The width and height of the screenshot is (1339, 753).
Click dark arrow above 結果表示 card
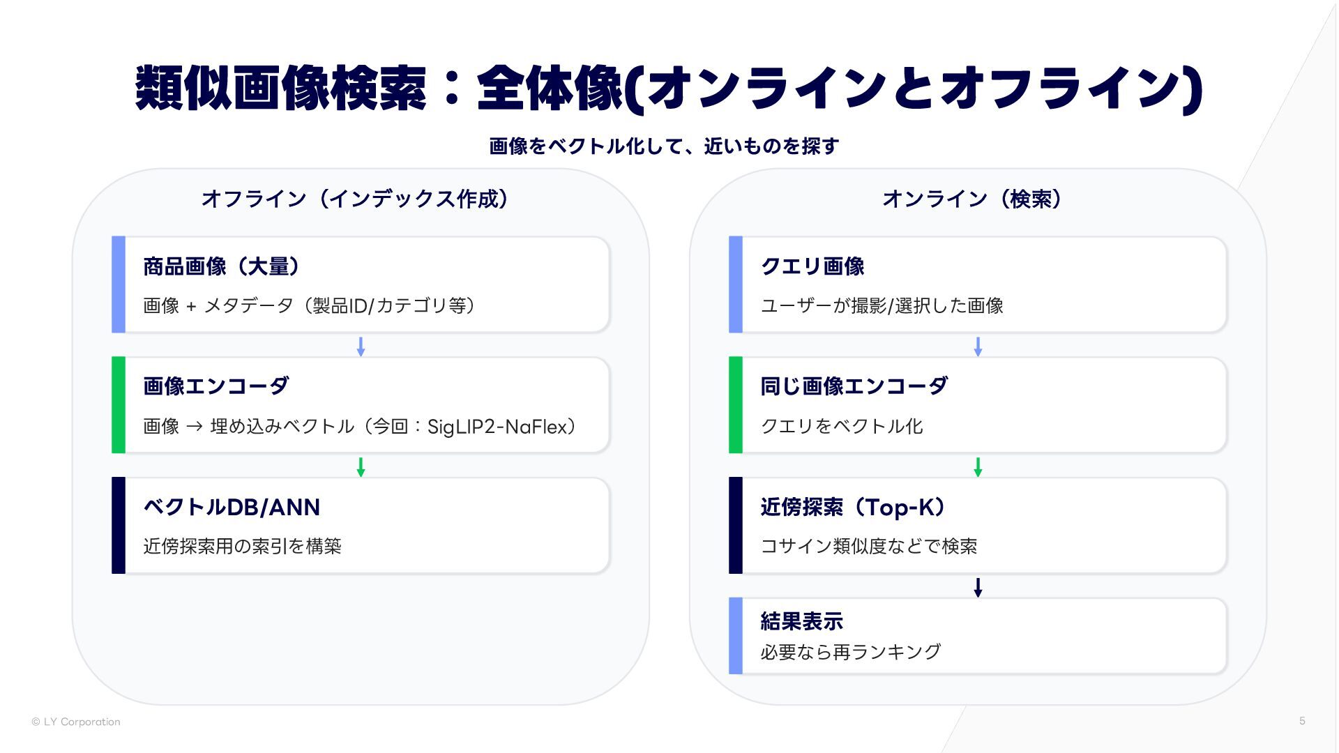tap(978, 588)
